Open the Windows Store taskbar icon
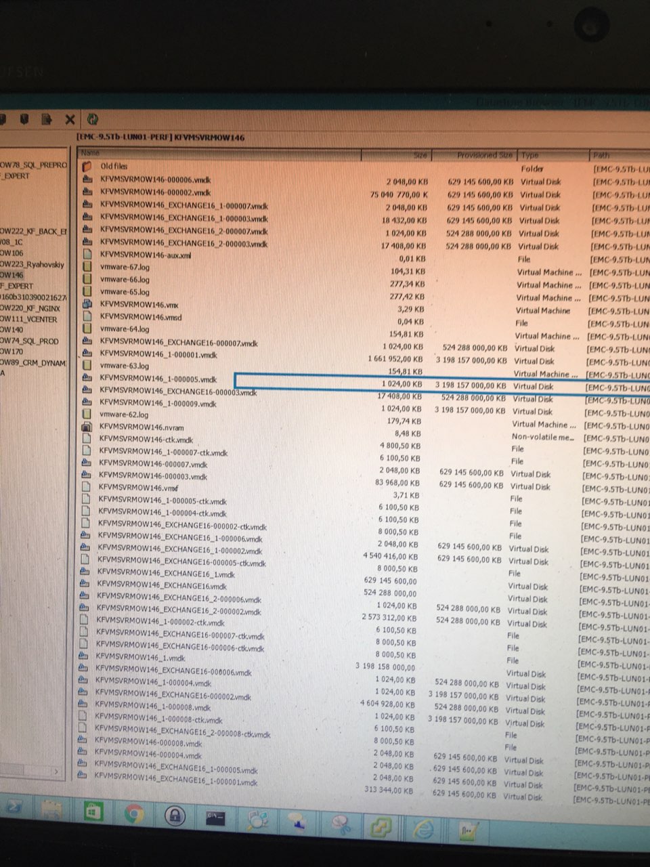 (x=93, y=812)
